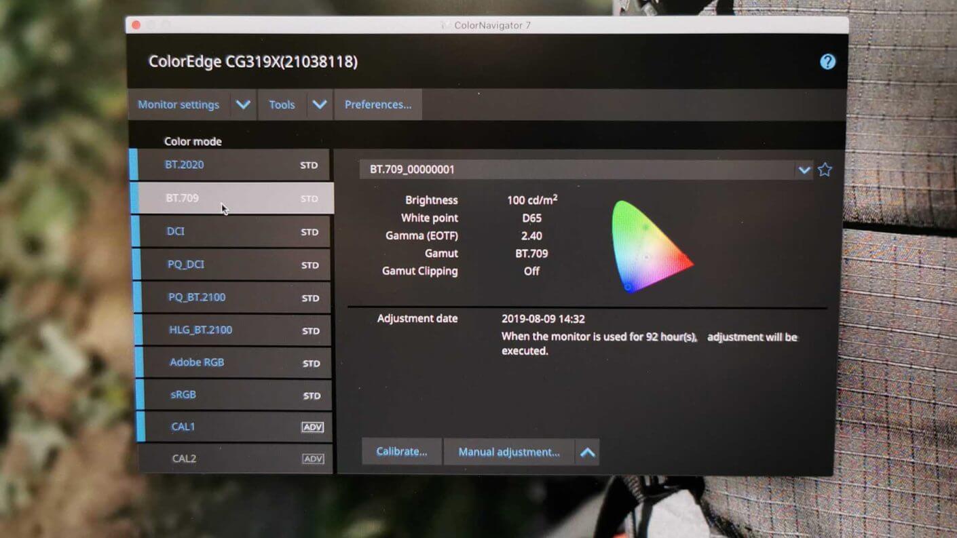957x538 pixels.
Task: Mark the BT.709_00000001 target as favorite star
Action: (x=825, y=170)
